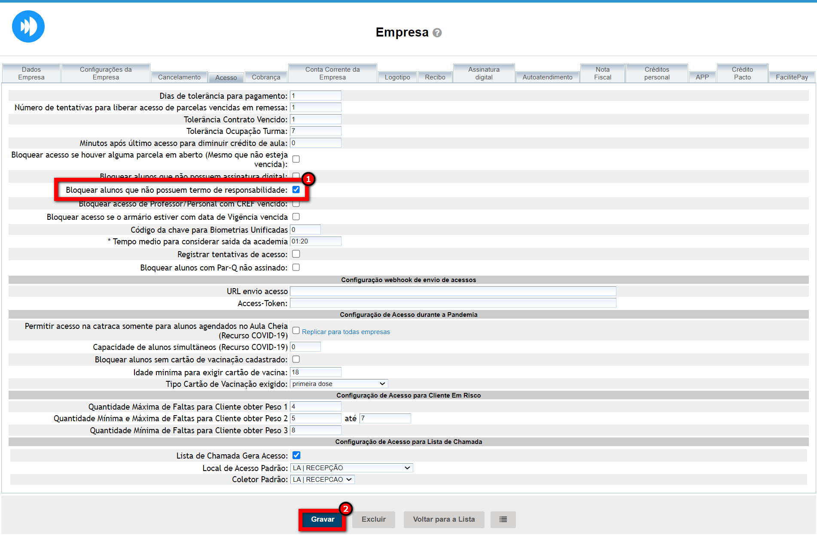Go to the Dados Empresa tab

[x=31, y=73]
